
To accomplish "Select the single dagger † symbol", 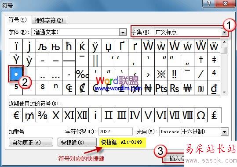I will (x=201, y=60).
